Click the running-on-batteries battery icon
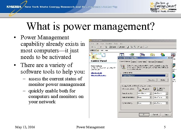This screenshot has width=181, height=136. (155, 89)
